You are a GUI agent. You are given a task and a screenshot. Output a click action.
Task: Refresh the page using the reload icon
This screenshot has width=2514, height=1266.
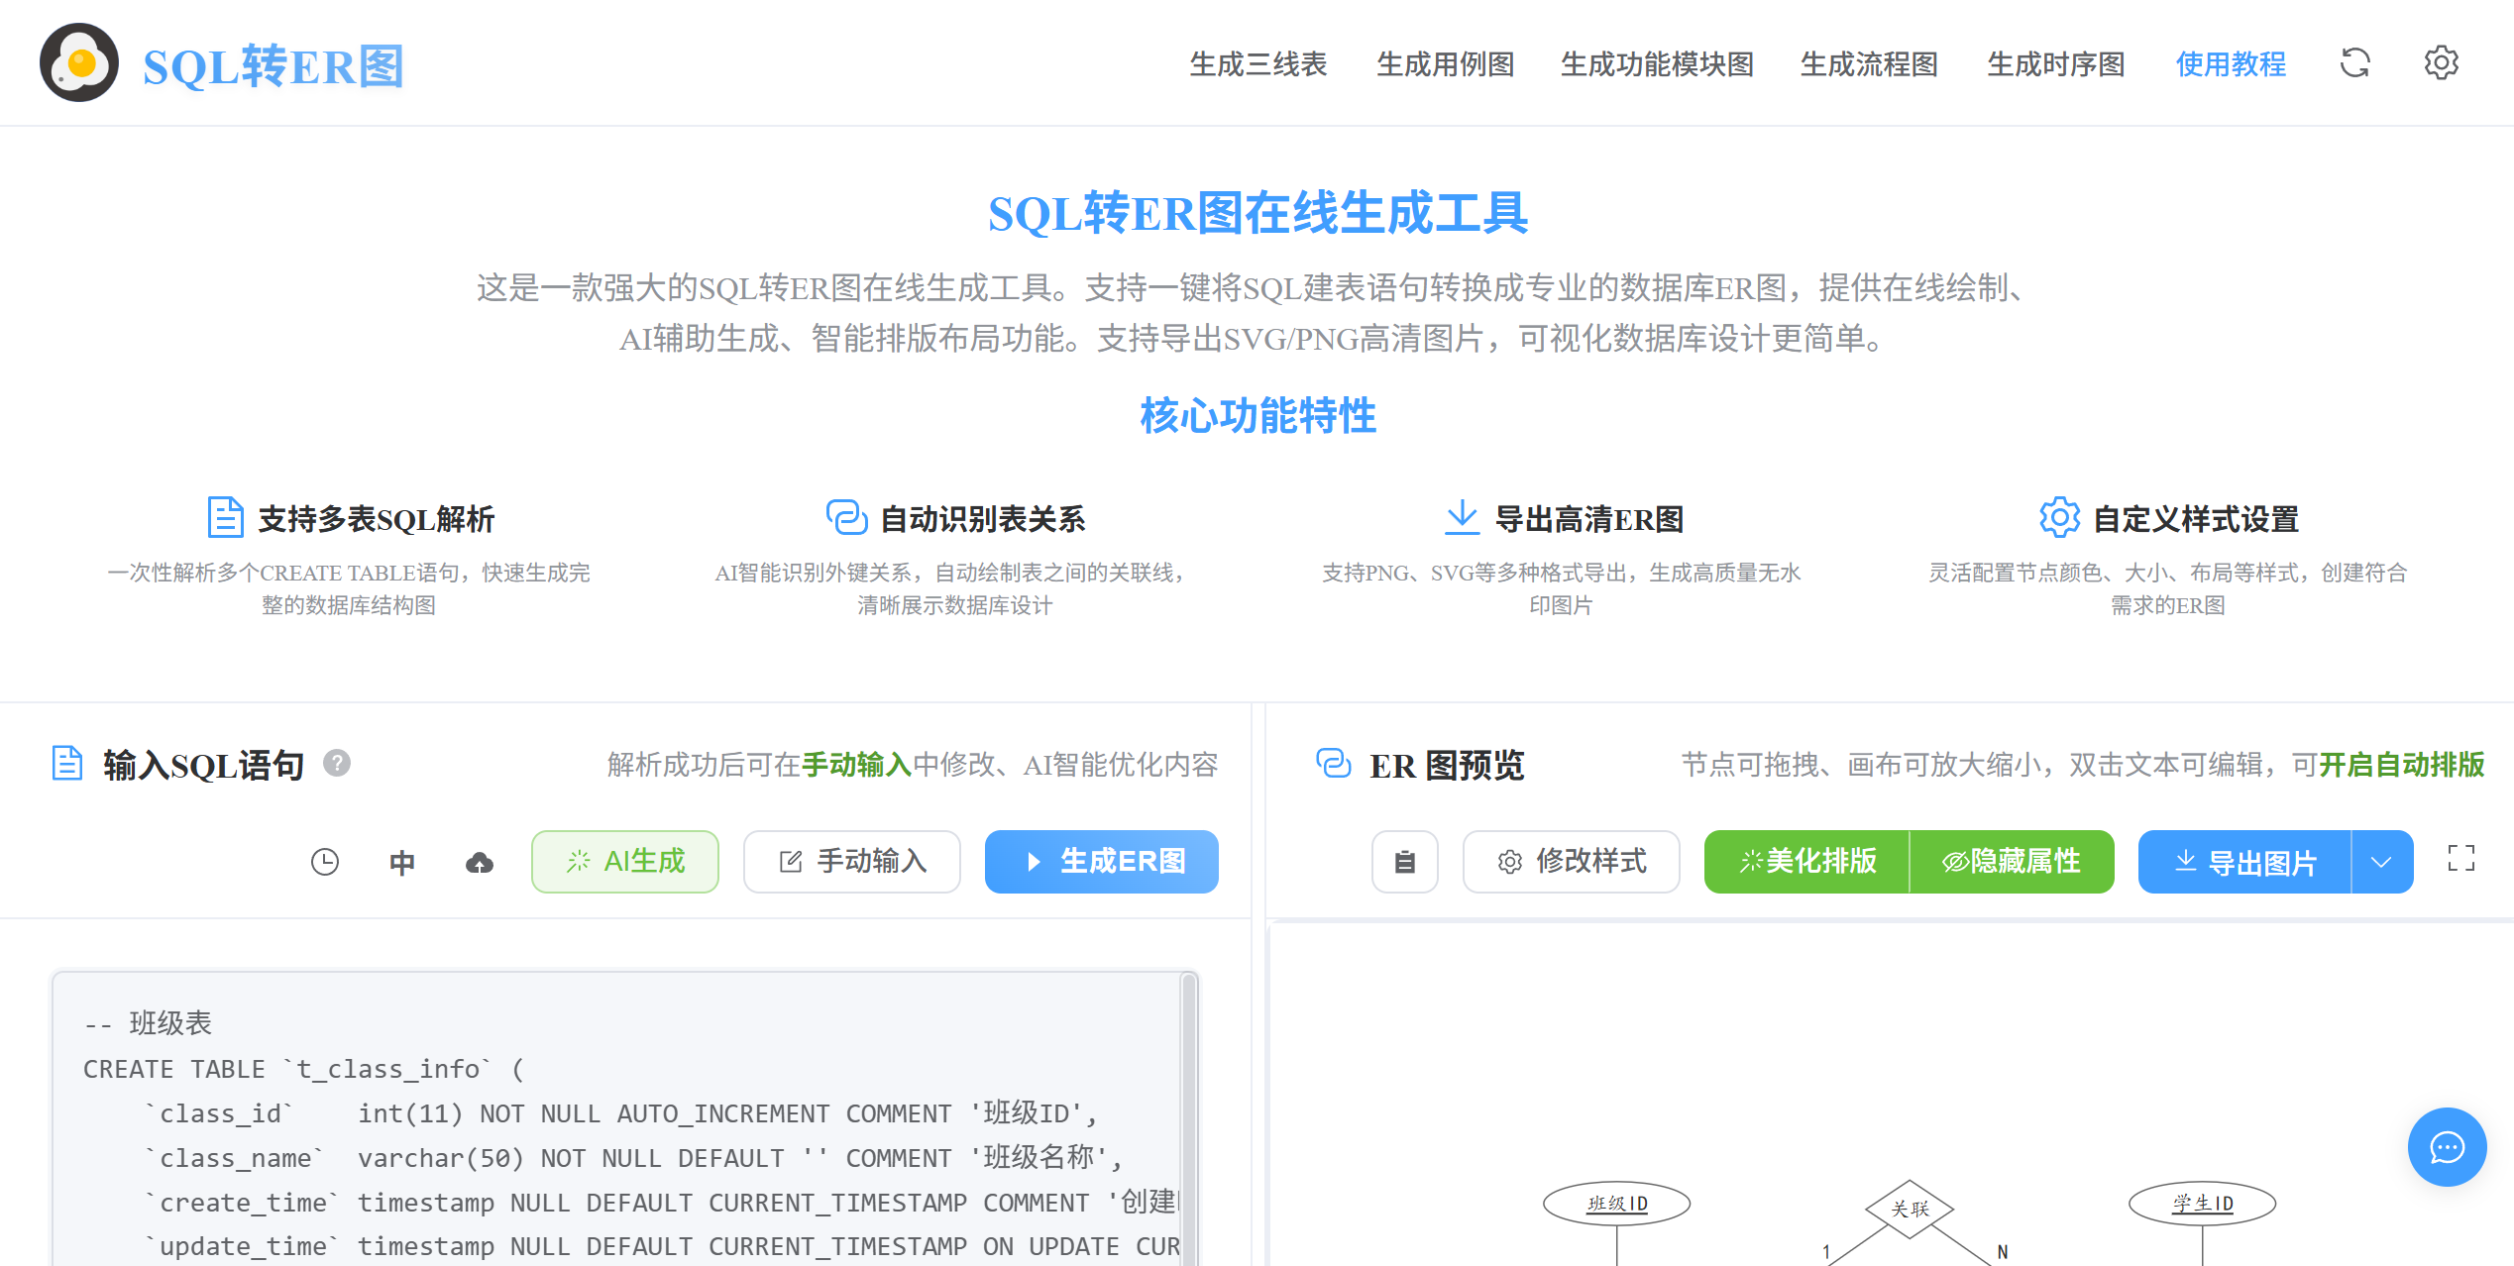[2355, 62]
